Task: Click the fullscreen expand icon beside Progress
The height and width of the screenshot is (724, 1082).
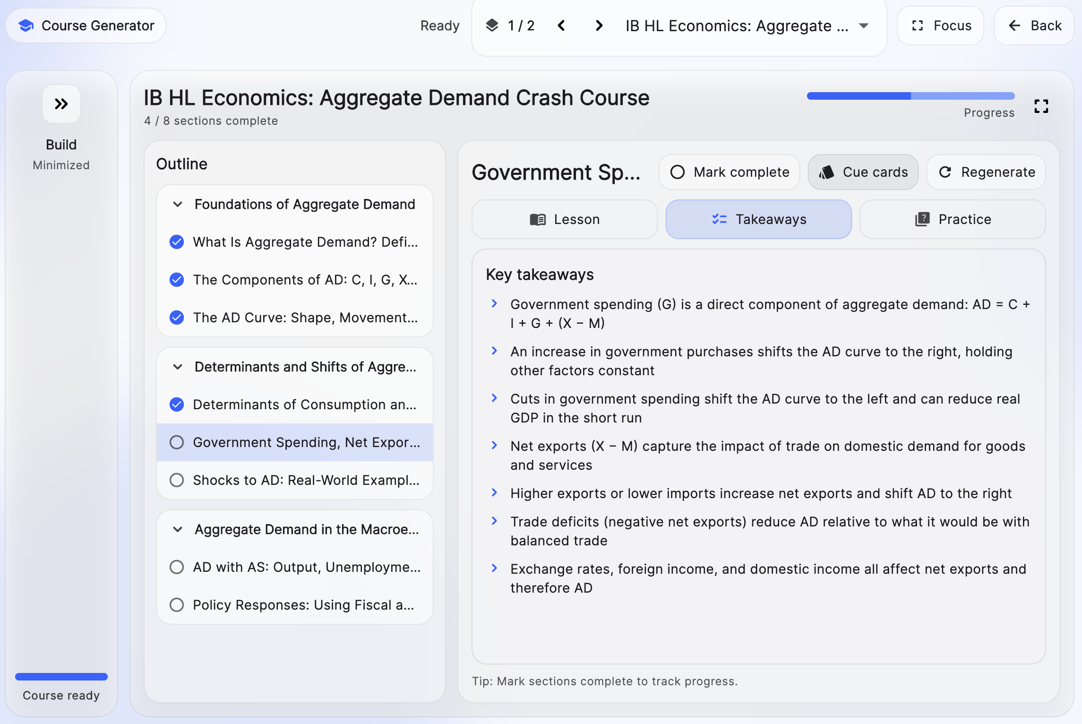Action: click(x=1041, y=106)
